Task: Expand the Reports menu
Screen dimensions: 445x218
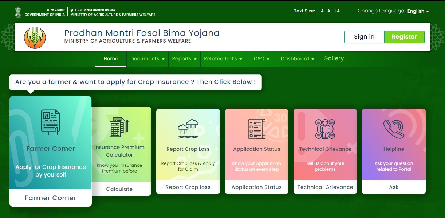Action: point(184,59)
